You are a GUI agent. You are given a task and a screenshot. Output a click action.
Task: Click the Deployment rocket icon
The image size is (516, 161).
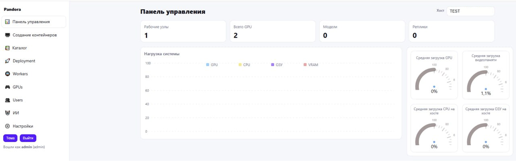click(7, 61)
